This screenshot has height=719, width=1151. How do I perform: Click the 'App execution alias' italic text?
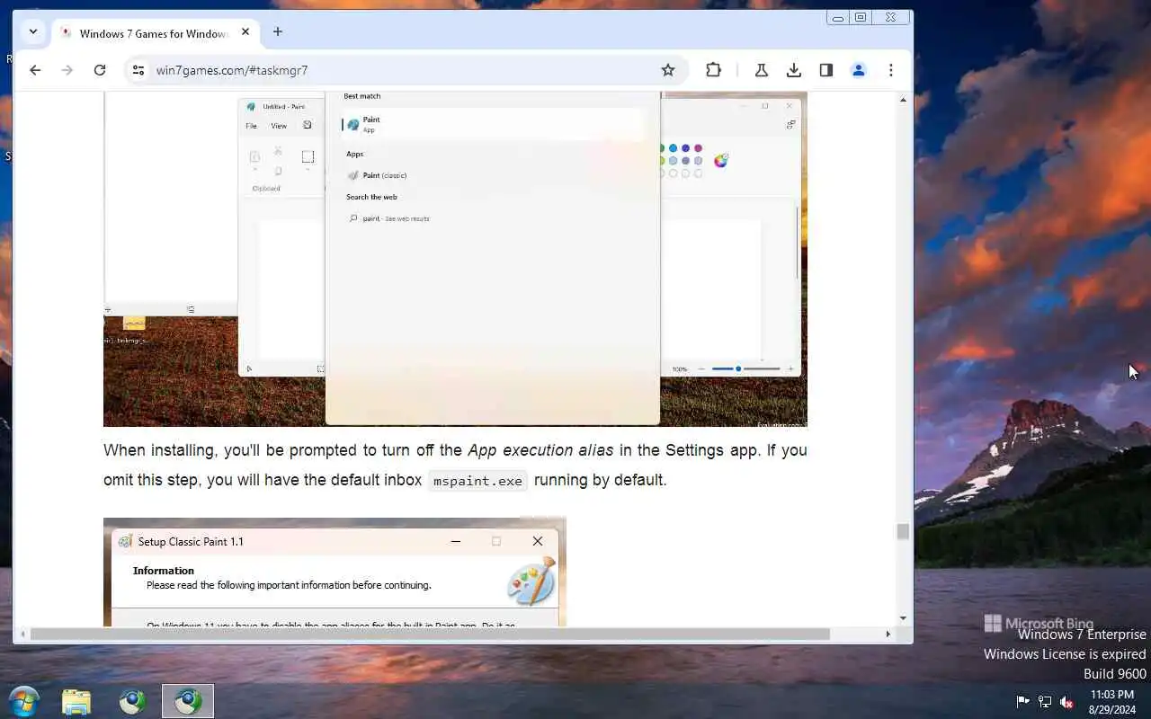point(540,450)
